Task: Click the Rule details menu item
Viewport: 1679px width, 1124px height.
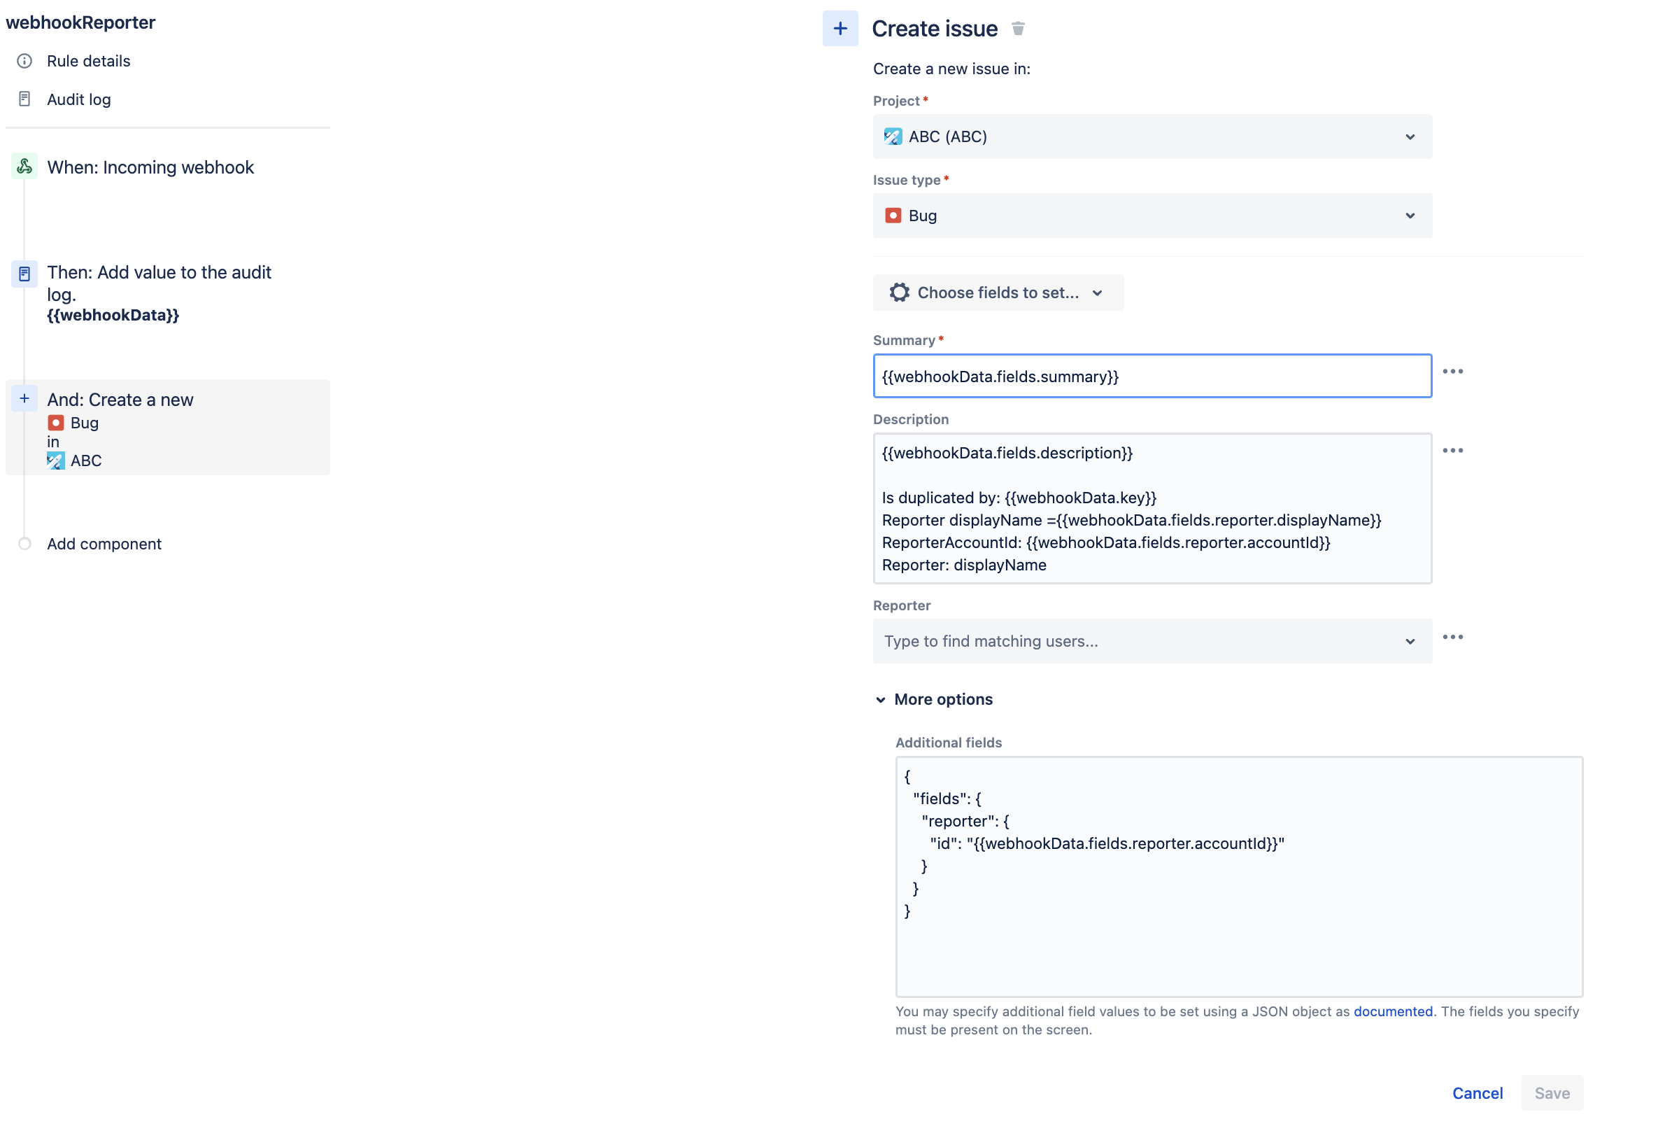Action: [87, 60]
